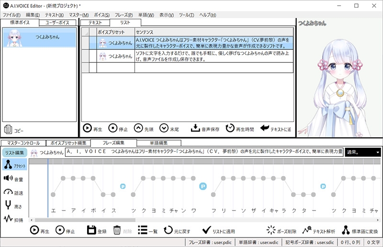Select the 抑揚 intonation editing mode
The width and height of the screenshot is (383, 247).
13,219
